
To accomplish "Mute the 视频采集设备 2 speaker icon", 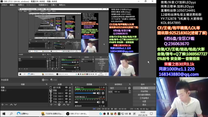I will pyautogui.click(x=99, y=102).
